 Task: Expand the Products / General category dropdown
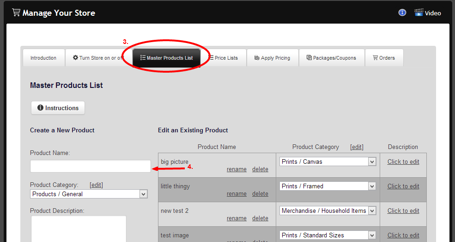click(x=89, y=194)
